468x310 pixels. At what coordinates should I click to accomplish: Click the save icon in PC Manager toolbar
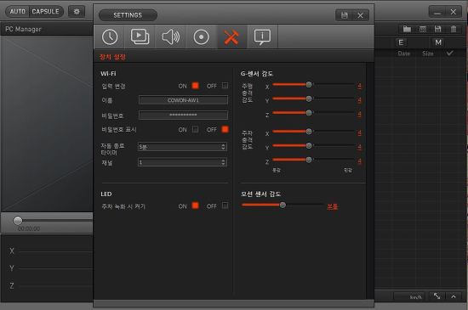(437, 29)
